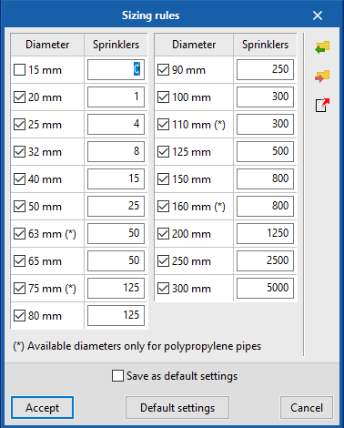The width and height of the screenshot is (344, 428).
Task: Click the 125 mm sprinklers field showing 500
Action: tap(265, 151)
